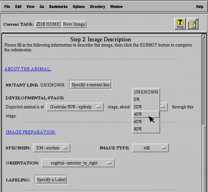The width and height of the screenshot is (208, 192).
Task: Click the Specify a mutant line button
Action: click(x=91, y=85)
